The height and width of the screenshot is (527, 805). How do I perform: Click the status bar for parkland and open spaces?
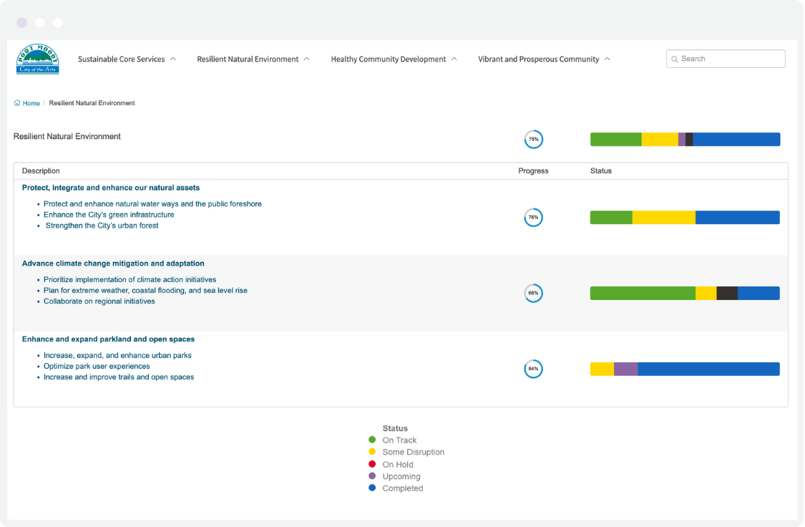[685, 369]
